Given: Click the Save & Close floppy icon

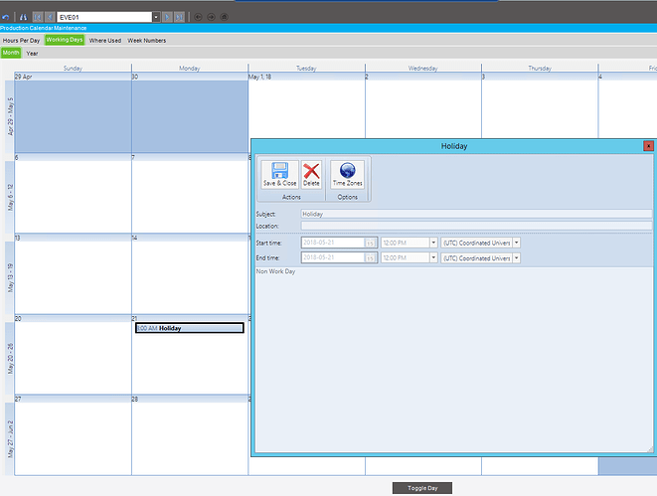Looking at the screenshot, I should pos(280,174).
